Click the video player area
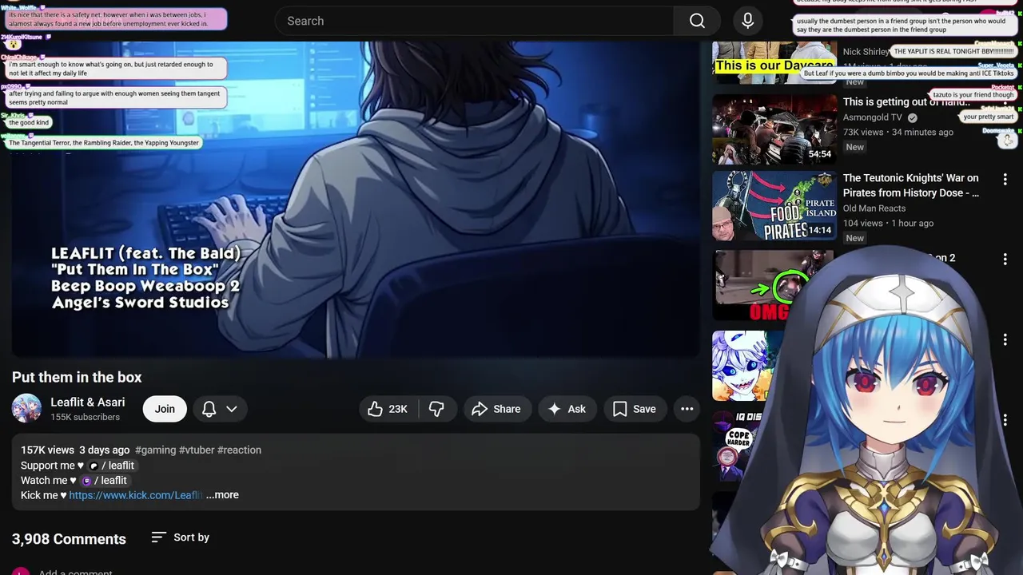The height and width of the screenshot is (575, 1023). [356, 200]
